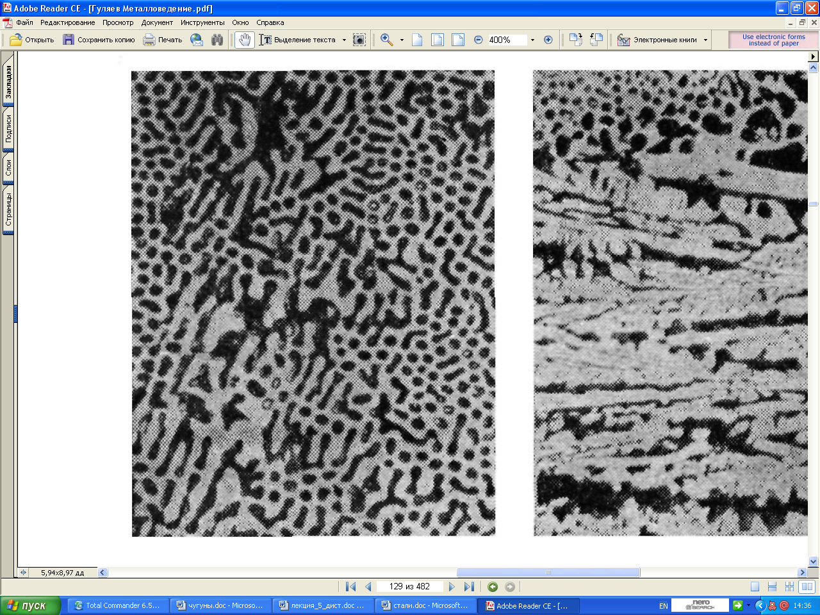820x615 pixels.
Task: Choose the Zoom In magnifier tool
Action: pos(387,40)
